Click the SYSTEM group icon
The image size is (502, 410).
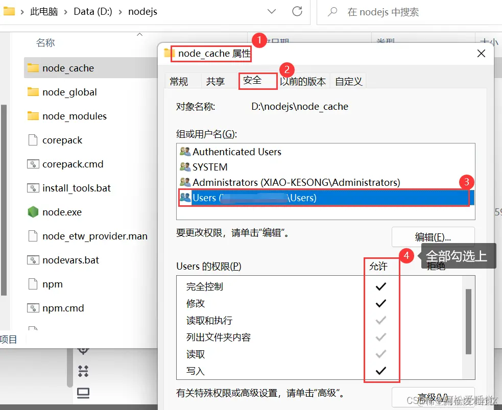point(185,167)
